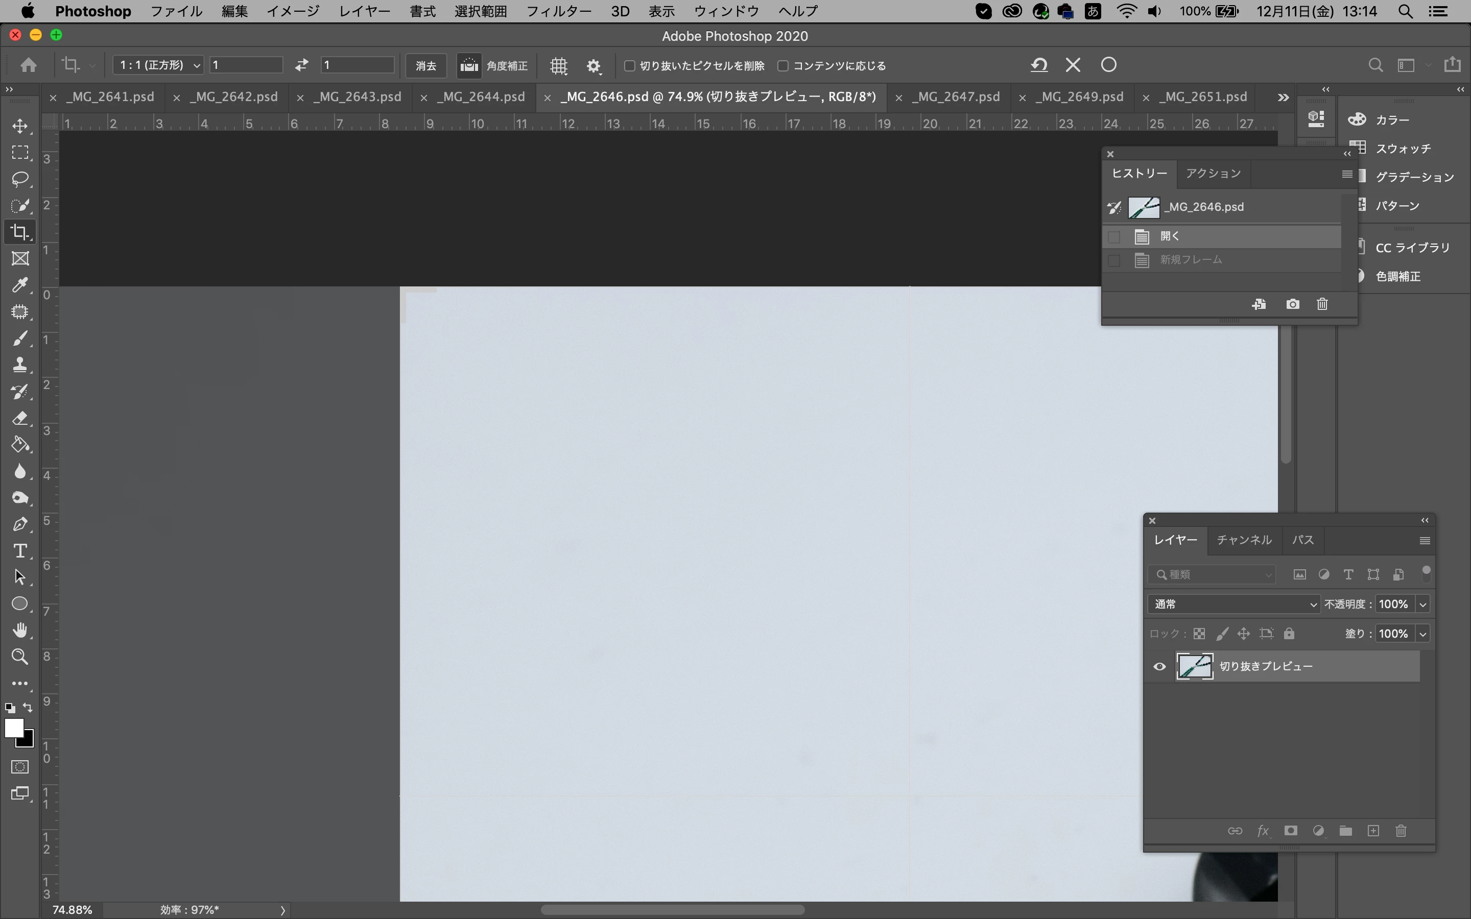The image size is (1471, 919).
Task: Create new snapshot camera icon in History
Action: (1292, 304)
